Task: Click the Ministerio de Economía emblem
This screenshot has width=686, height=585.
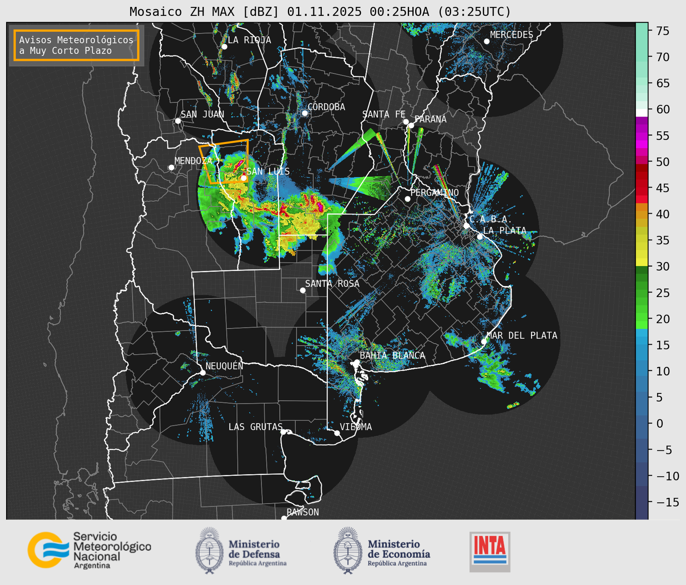Action: pos(348,550)
